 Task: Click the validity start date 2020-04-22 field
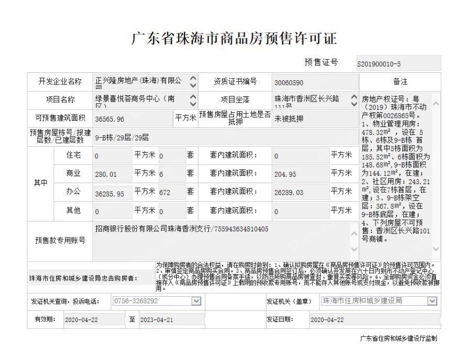(95, 319)
